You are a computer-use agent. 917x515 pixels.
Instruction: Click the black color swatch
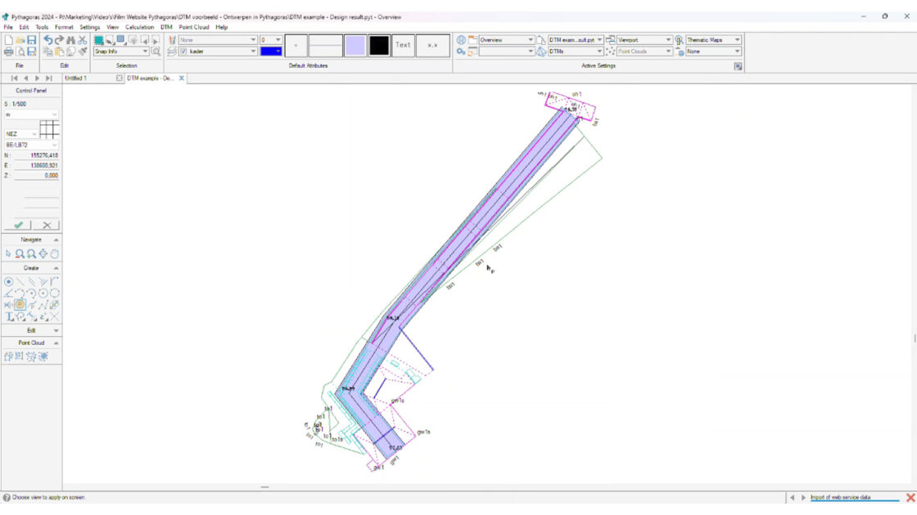pos(379,46)
